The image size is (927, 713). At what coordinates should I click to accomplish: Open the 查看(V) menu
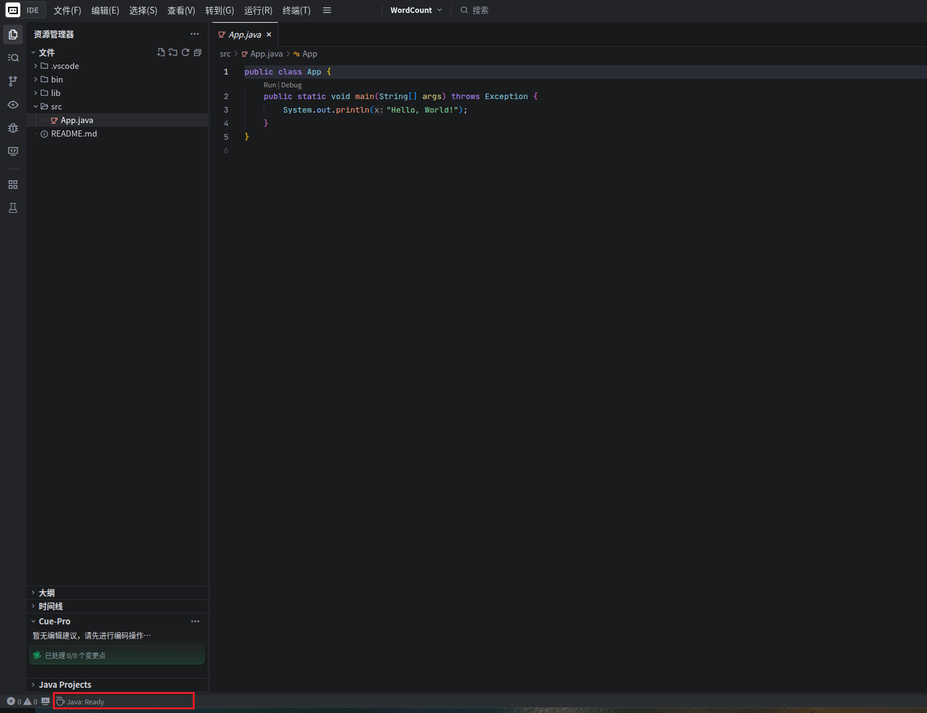181,10
